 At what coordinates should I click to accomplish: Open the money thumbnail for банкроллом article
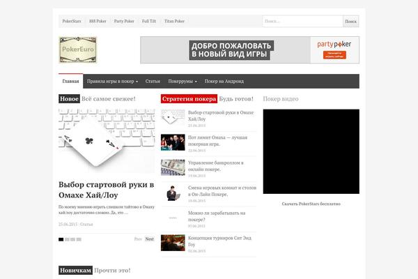[x=173, y=167]
